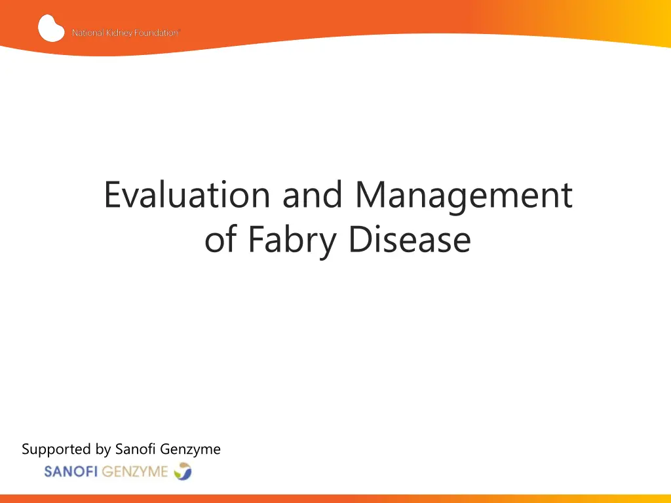The width and height of the screenshot is (671, 503).
Task: Click the orange GENZYME word in the logo
Action: [135, 472]
